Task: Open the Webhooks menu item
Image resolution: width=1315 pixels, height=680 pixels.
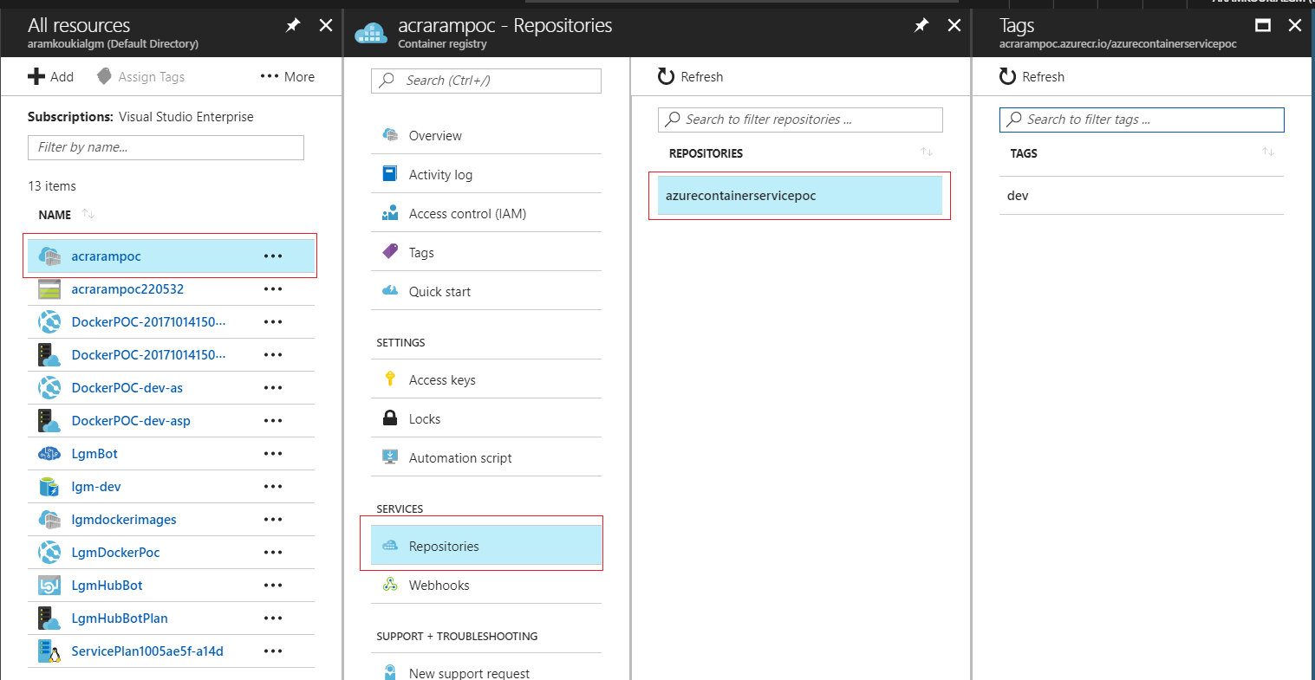Action: [486, 585]
